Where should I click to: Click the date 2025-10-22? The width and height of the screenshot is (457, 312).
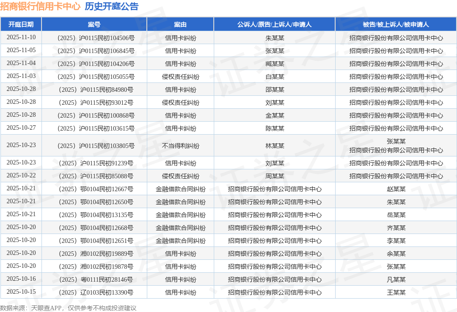21,175
